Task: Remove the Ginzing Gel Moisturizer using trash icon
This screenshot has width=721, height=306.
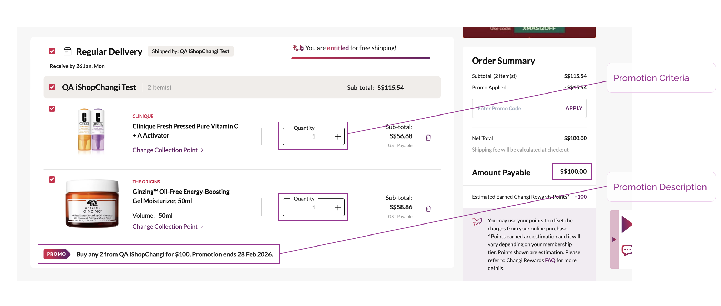Action: [428, 209]
